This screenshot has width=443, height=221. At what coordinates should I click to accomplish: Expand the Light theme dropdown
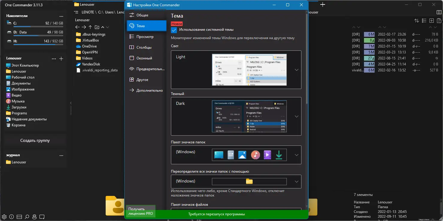point(297,70)
